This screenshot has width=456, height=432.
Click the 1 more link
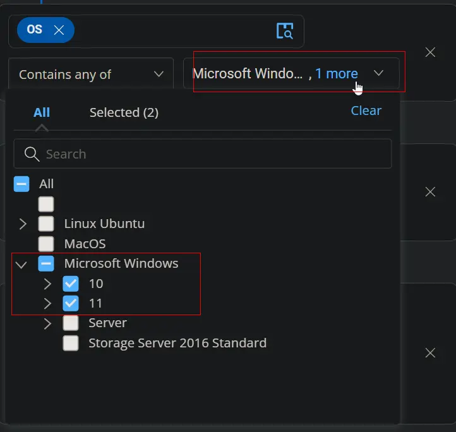coord(337,74)
